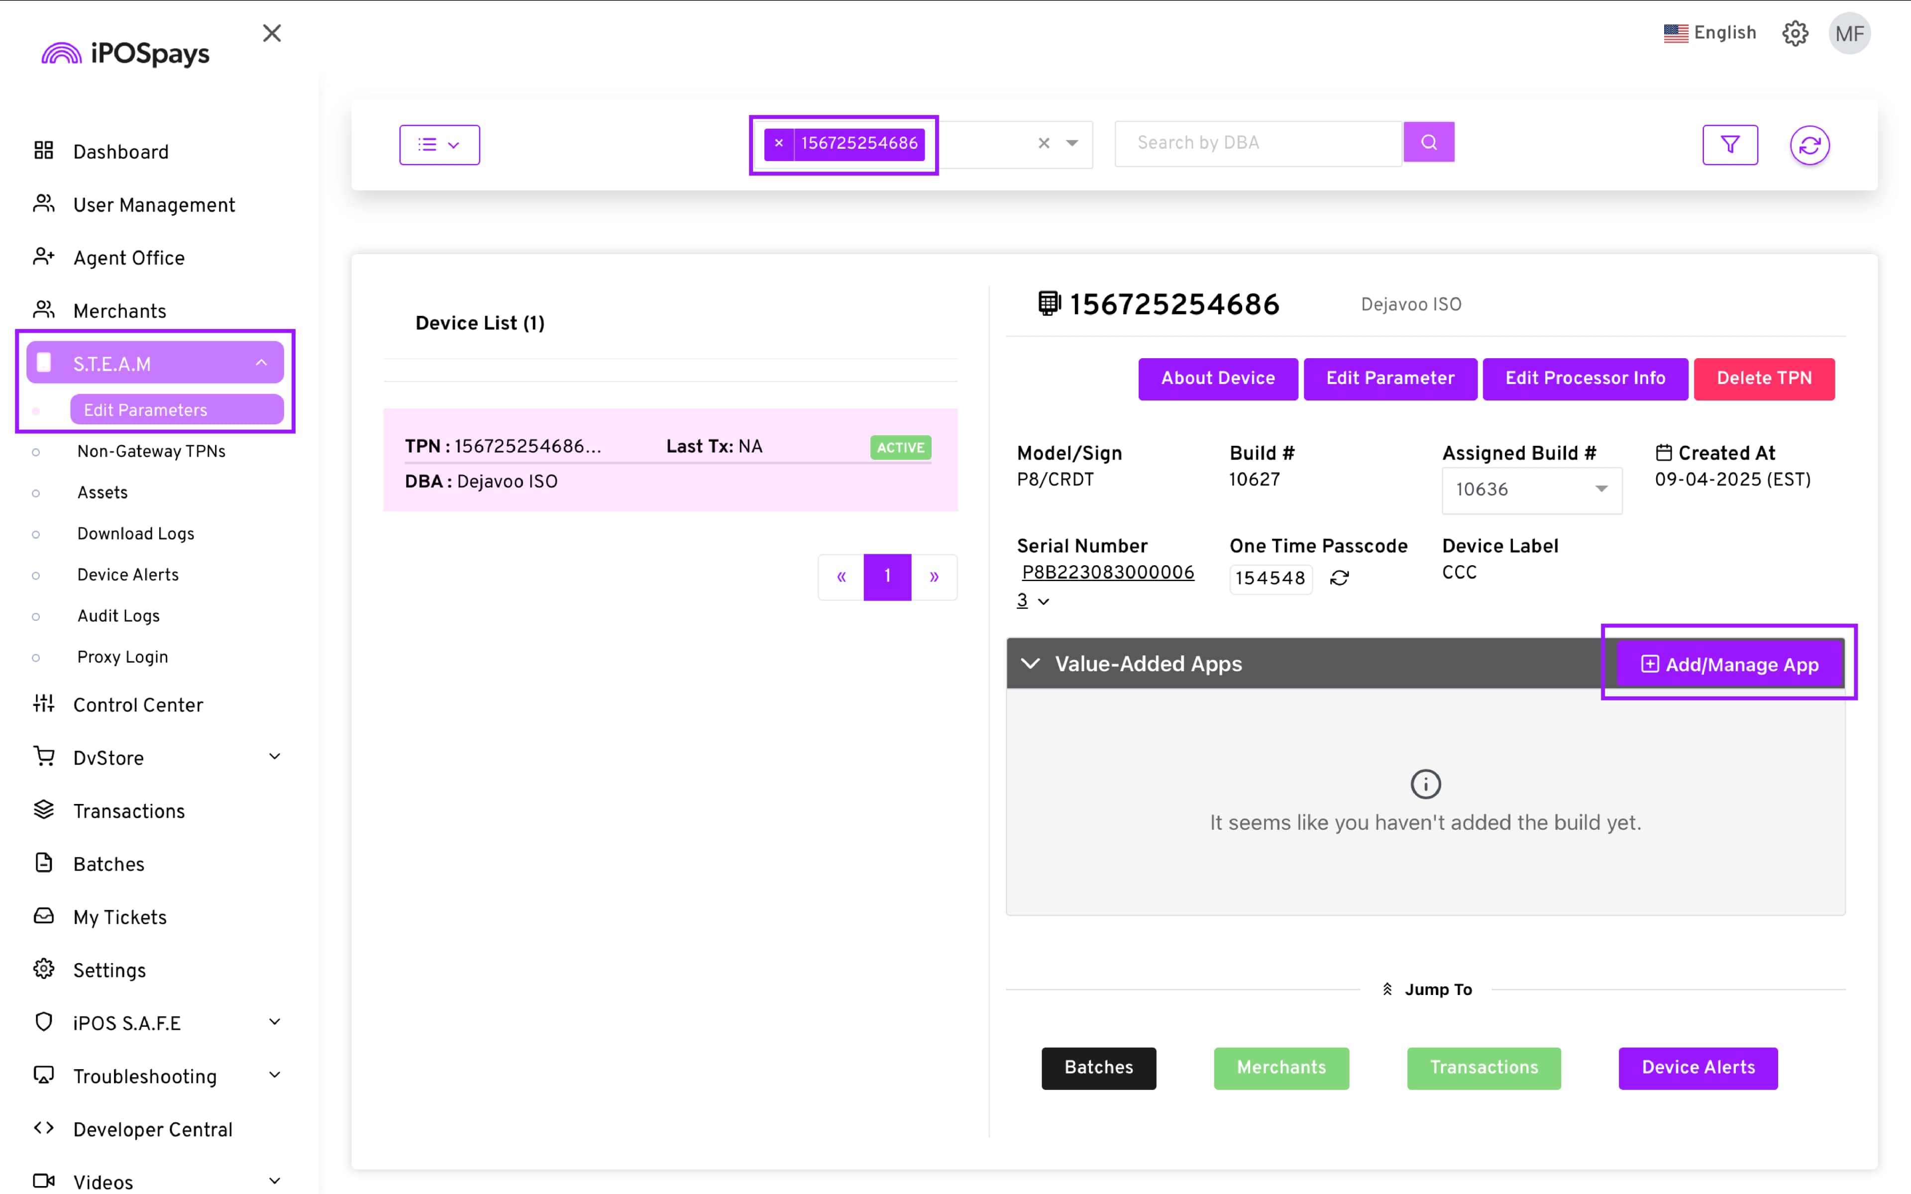Viewport: 1911px width, 1194px height.
Task: Collapse the Value-Added Apps section
Action: point(1031,663)
